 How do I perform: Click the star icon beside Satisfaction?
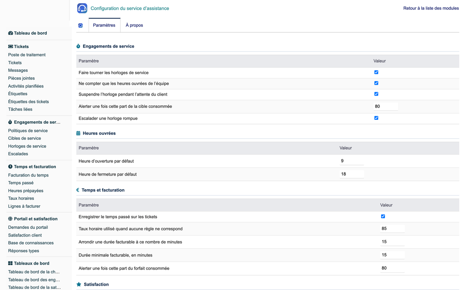(79, 285)
